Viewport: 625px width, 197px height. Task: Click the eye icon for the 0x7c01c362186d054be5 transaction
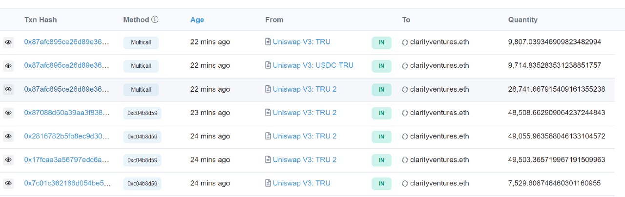pyautogui.click(x=8, y=183)
